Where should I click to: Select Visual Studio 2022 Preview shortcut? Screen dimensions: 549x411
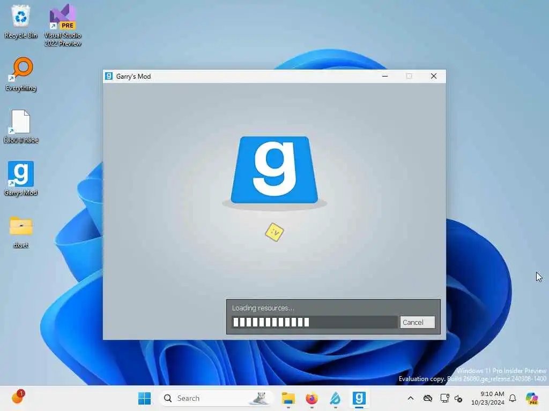point(63,25)
